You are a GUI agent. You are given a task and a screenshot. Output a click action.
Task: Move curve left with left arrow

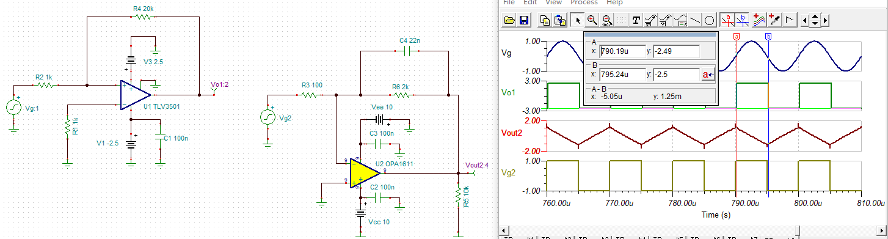tap(805, 21)
